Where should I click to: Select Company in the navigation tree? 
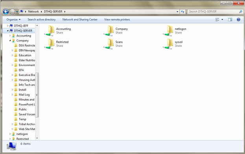pyautogui.click(x=22, y=41)
